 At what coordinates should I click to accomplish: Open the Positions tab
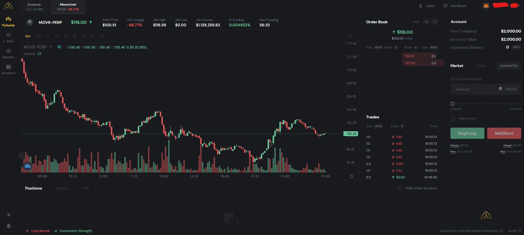click(34, 188)
